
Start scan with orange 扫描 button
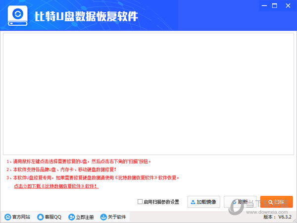pos(276,202)
